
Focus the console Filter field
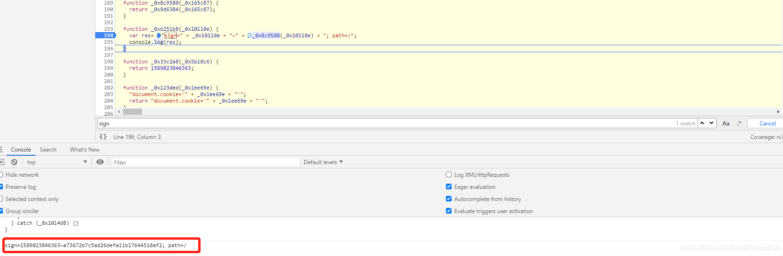(206, 162)
